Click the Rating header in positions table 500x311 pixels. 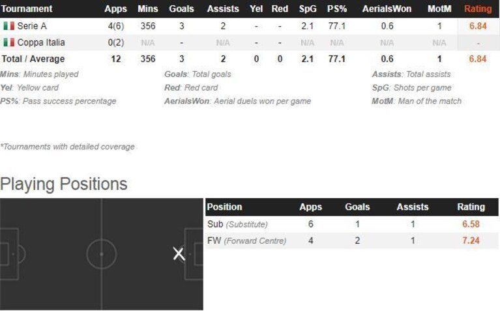[471, 207]
